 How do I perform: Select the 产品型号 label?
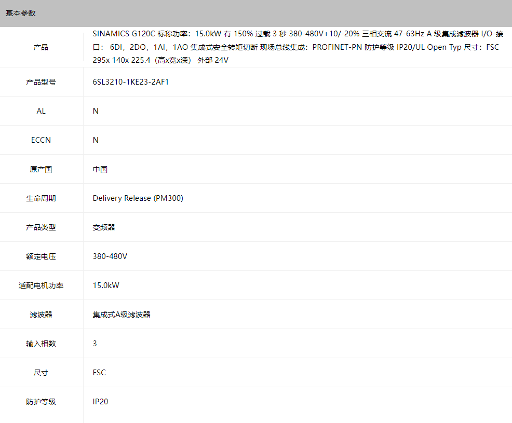click(x=41, y=82)
